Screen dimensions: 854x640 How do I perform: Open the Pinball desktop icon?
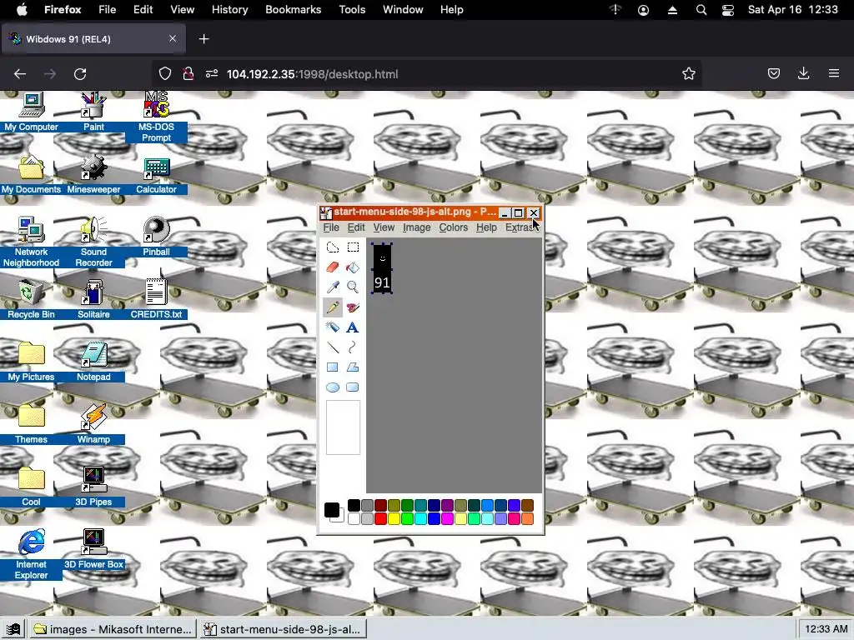(156, 237)
